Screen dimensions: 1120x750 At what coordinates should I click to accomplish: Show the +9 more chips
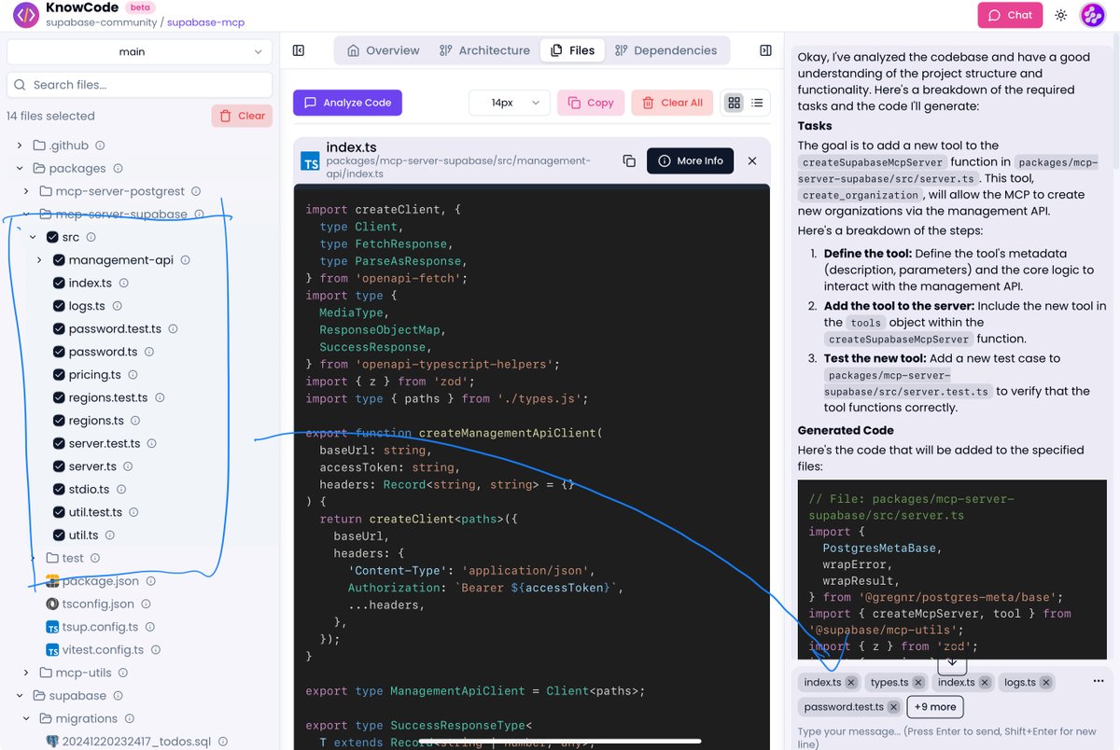(934, 707)
